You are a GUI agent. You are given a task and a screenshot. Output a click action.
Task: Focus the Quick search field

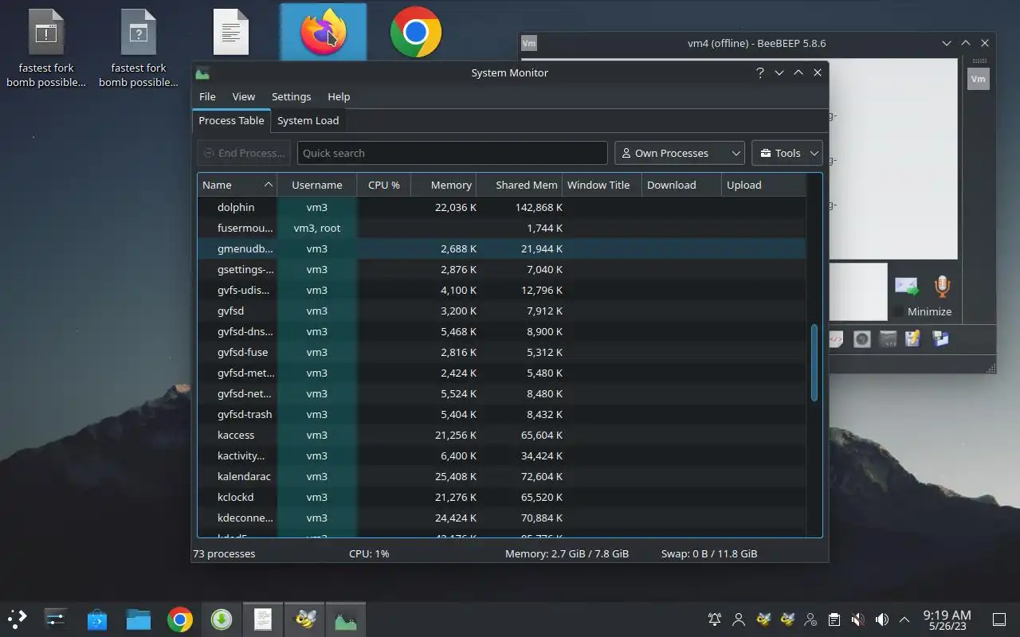452,153
